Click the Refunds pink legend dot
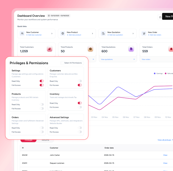Image resolution: width=173 pixels, height=171 pixels. 165,73
